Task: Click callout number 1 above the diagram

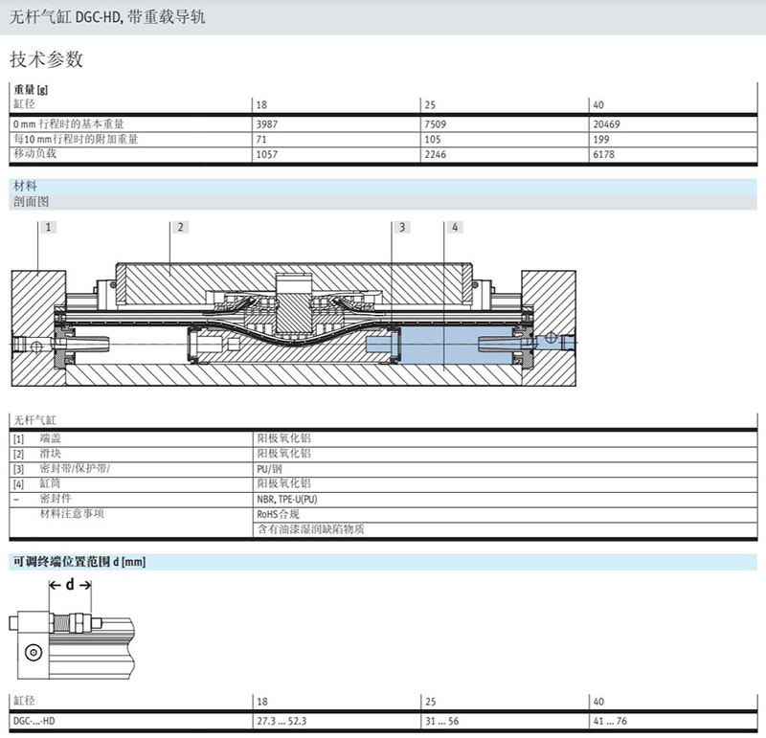Action: [48, 227]
